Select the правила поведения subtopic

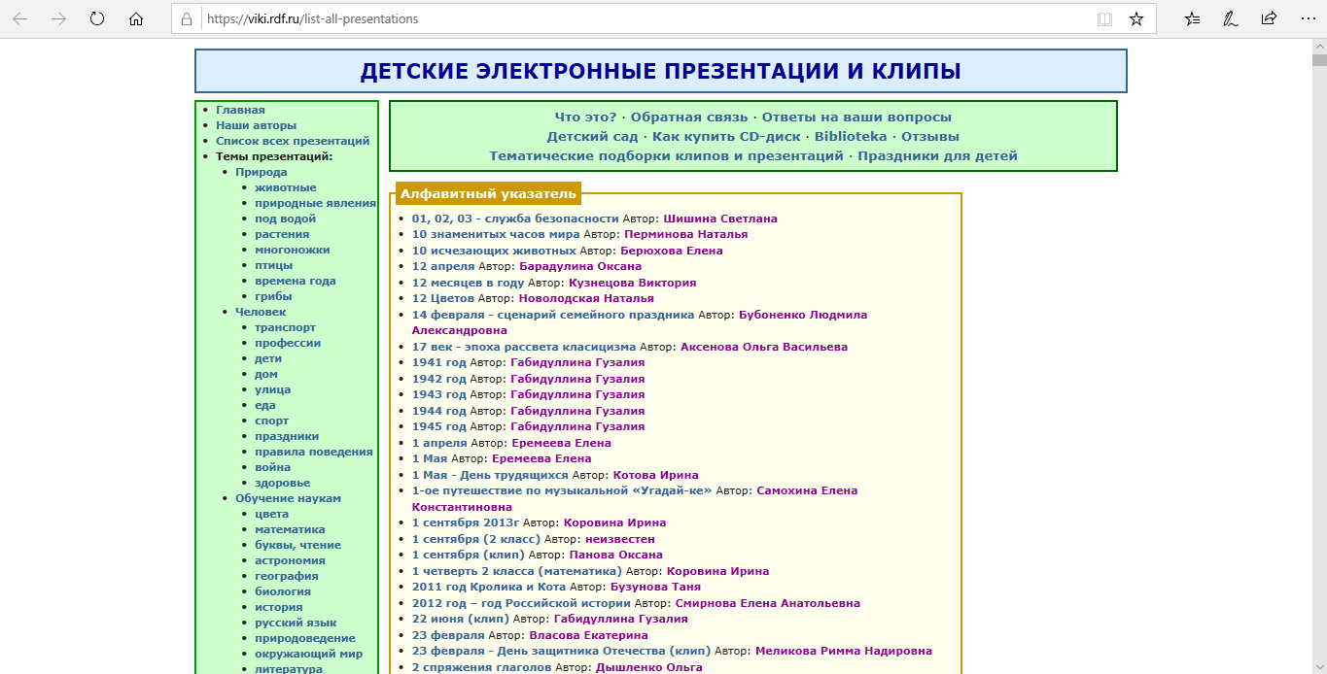click(x=314, y=452)
